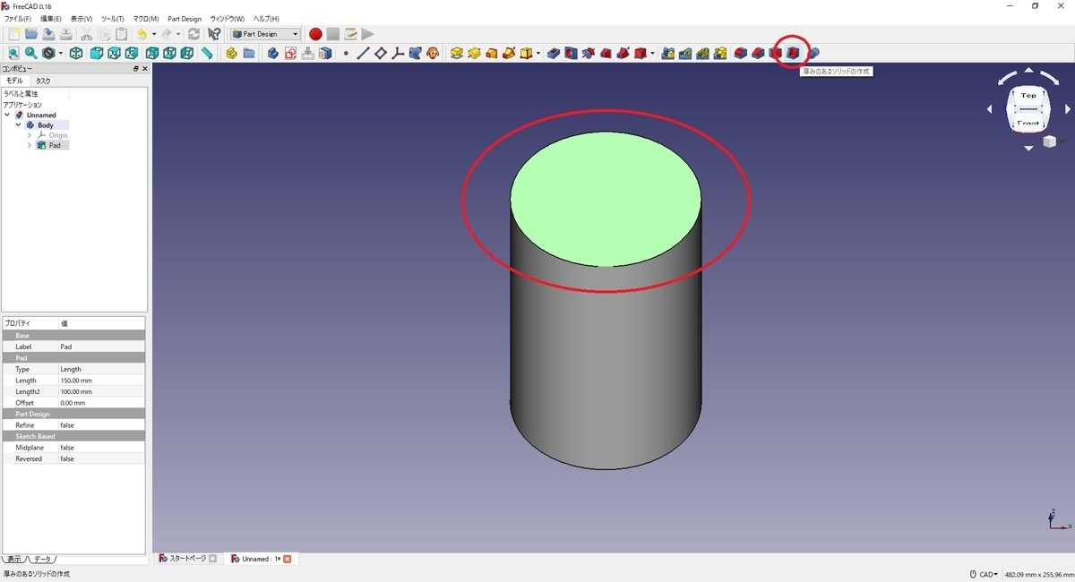The image size is (1075, 582).
Task: Click the Reversed false value
Action: pos(101,458)
